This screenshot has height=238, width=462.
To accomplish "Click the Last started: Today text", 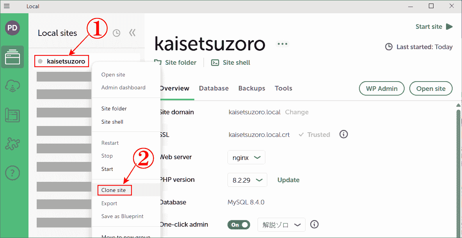I will [424, 47].
